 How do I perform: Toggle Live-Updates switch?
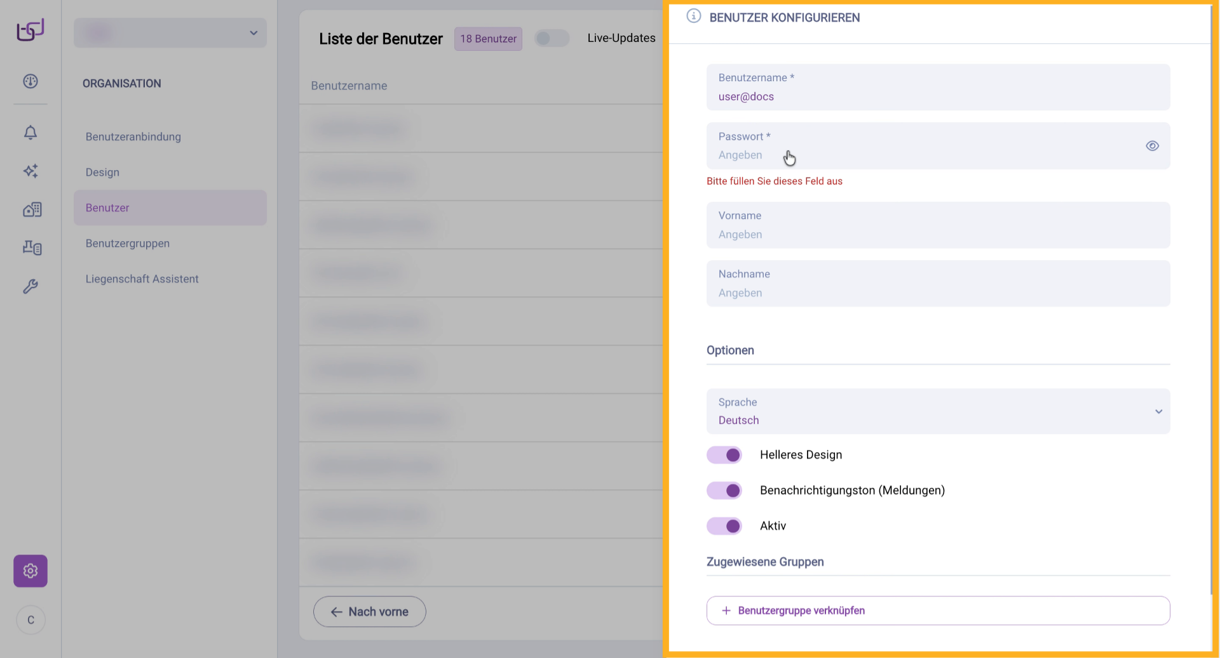551,39
